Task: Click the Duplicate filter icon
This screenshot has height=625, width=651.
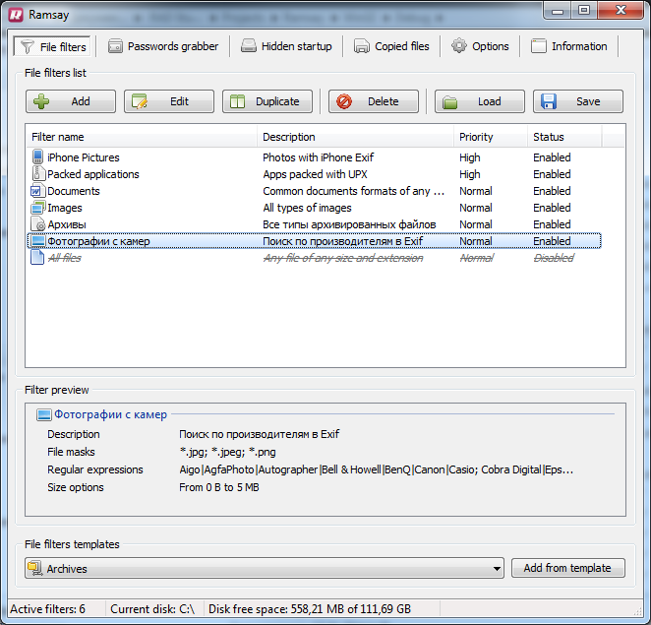Action: [x=237, y=101]
